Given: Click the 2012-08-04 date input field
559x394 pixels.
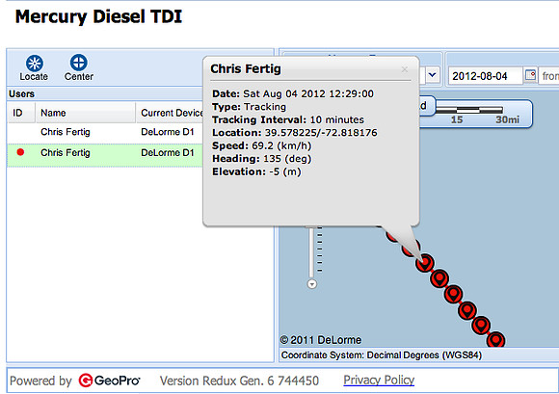Looking at the screenshot, I should point(485,76).
